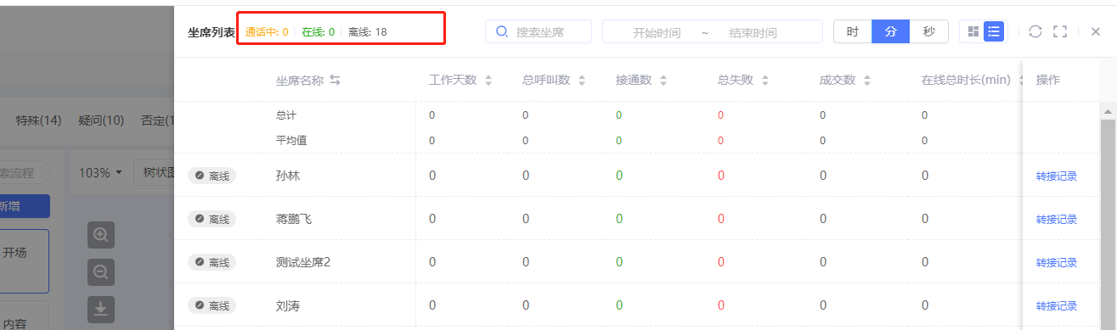Sort by 总失败 column
This screenshot has width=1117, height=330.
765,81
